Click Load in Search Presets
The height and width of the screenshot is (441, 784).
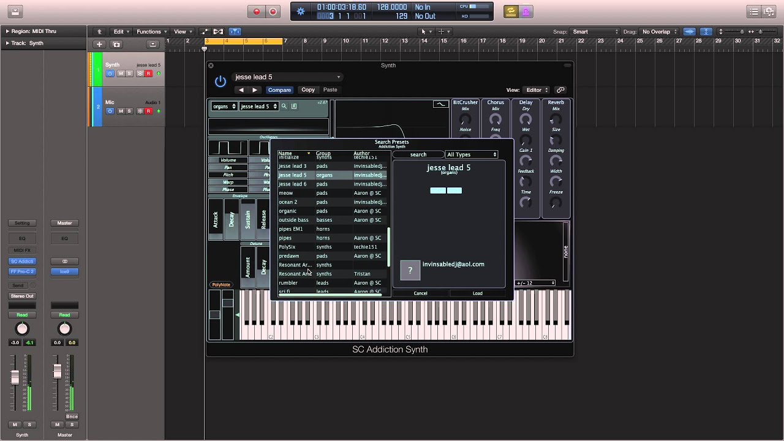(478, 293)
